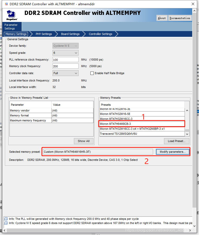Click the Parameter column header

(31, 105)
